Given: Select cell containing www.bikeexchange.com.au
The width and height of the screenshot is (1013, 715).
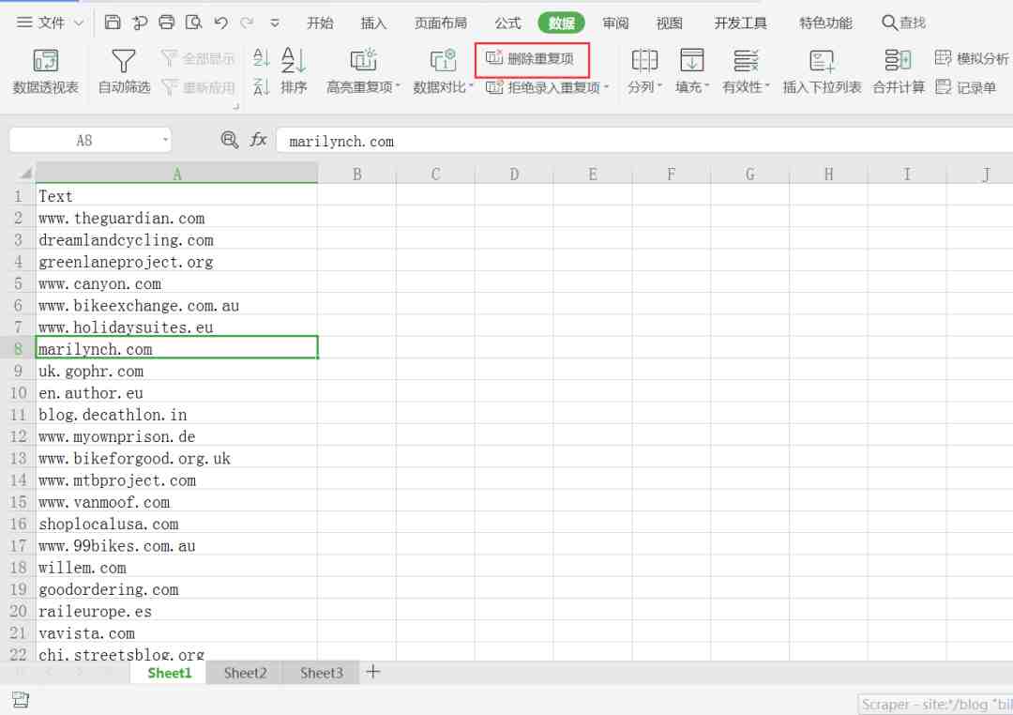Looking at the screenshot, I should pos(176,305).
